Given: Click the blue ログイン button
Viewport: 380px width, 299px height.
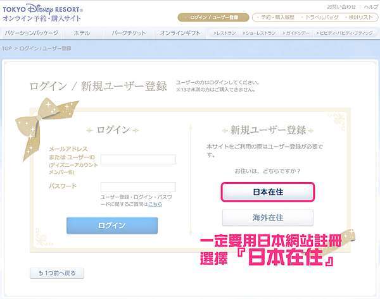Looking at the screenshot, I should [x=112, y=226].
